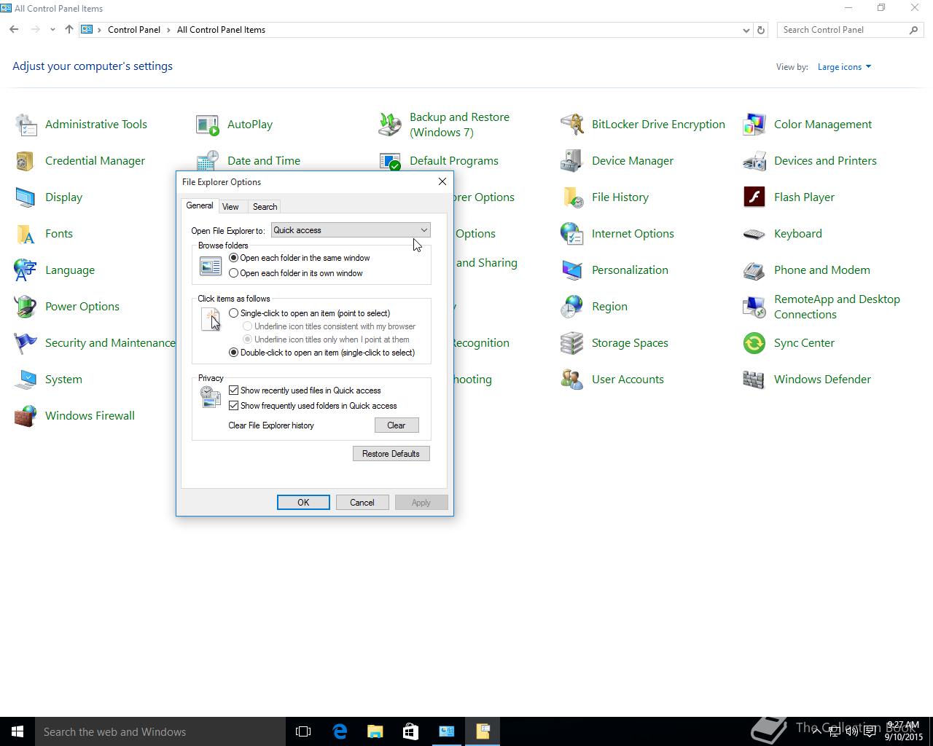
Task: Open Backup and Restore icon
Action: pos(390,125)
